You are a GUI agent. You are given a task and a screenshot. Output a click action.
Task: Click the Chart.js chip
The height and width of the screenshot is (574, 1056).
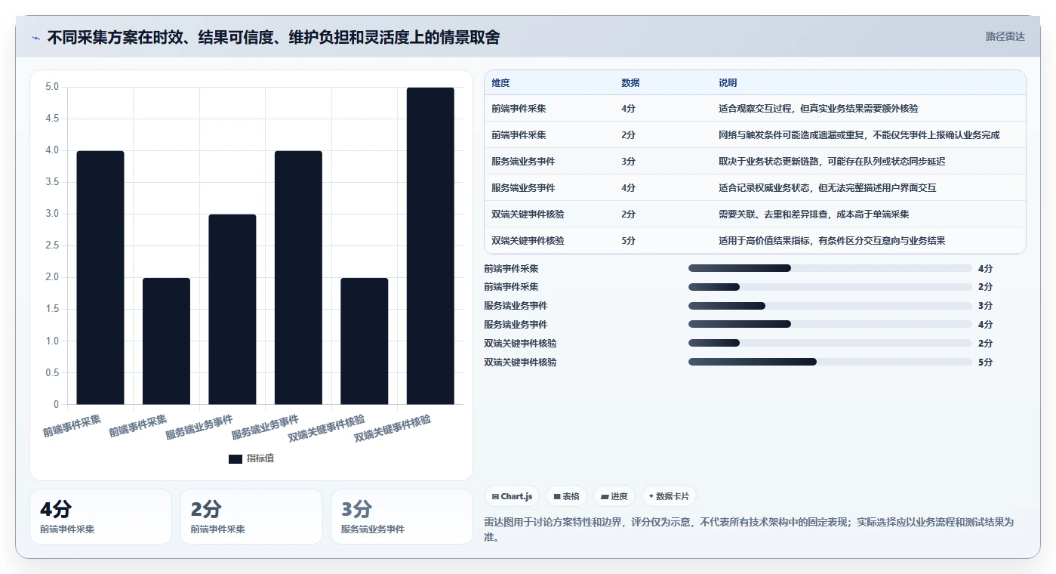pos(512,496)
